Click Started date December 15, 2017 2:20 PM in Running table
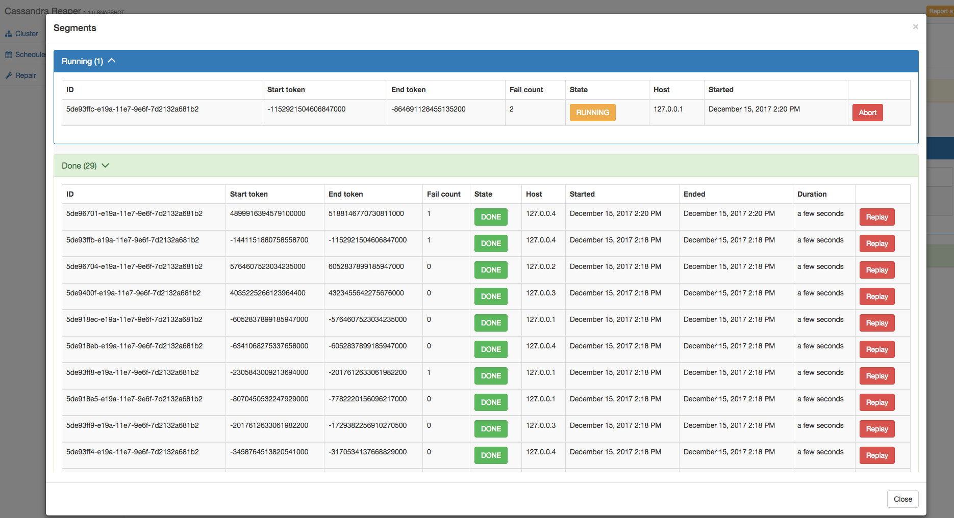954x518 pixels. pyautogui.click(x=754, y=109)
